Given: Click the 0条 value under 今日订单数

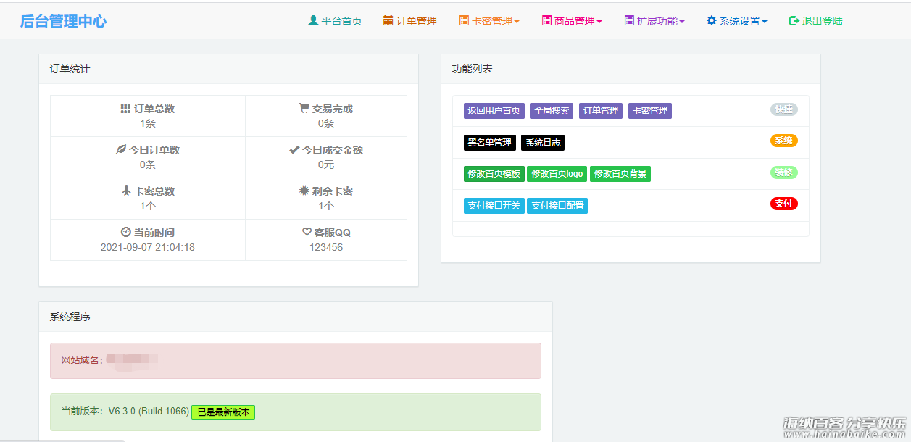Looking at the screenshot, I should 148,164.
